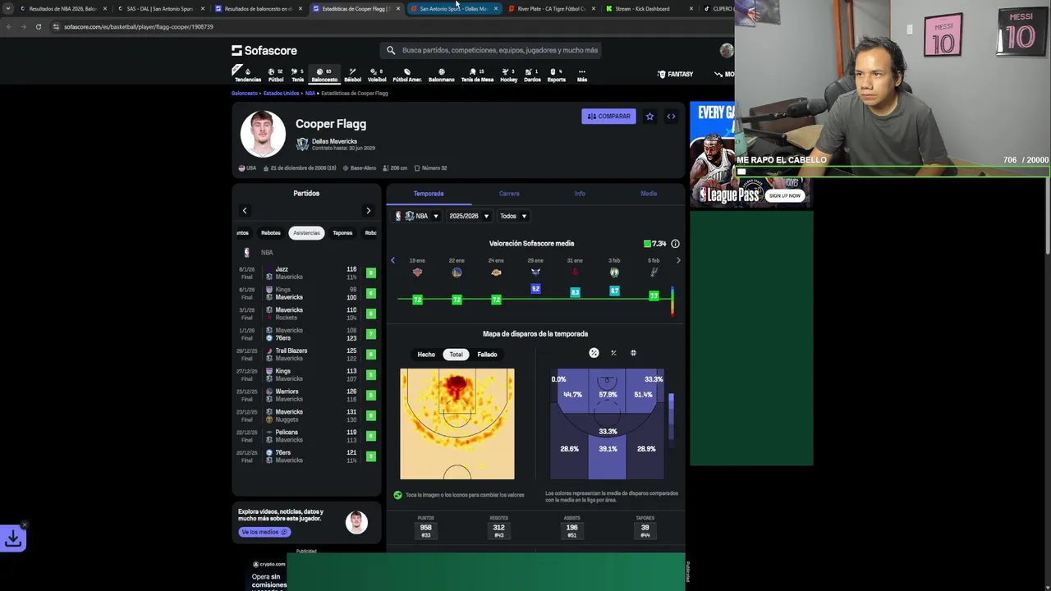Image resolution: width=1051 pixels, height=591 pixels.
Task: Open the Tenis de Mesa sport icon
Action: [x=477, y=75]
